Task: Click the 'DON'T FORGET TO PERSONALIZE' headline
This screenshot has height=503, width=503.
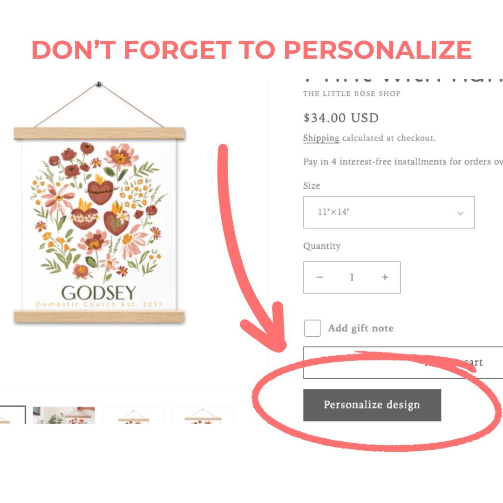Action: click(251, 50)
